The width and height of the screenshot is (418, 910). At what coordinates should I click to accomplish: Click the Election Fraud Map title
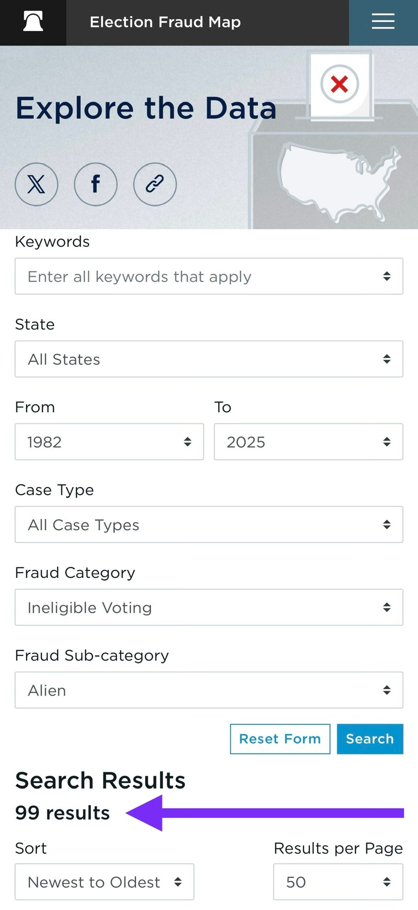pyautogui.click(x=165, y=22)
